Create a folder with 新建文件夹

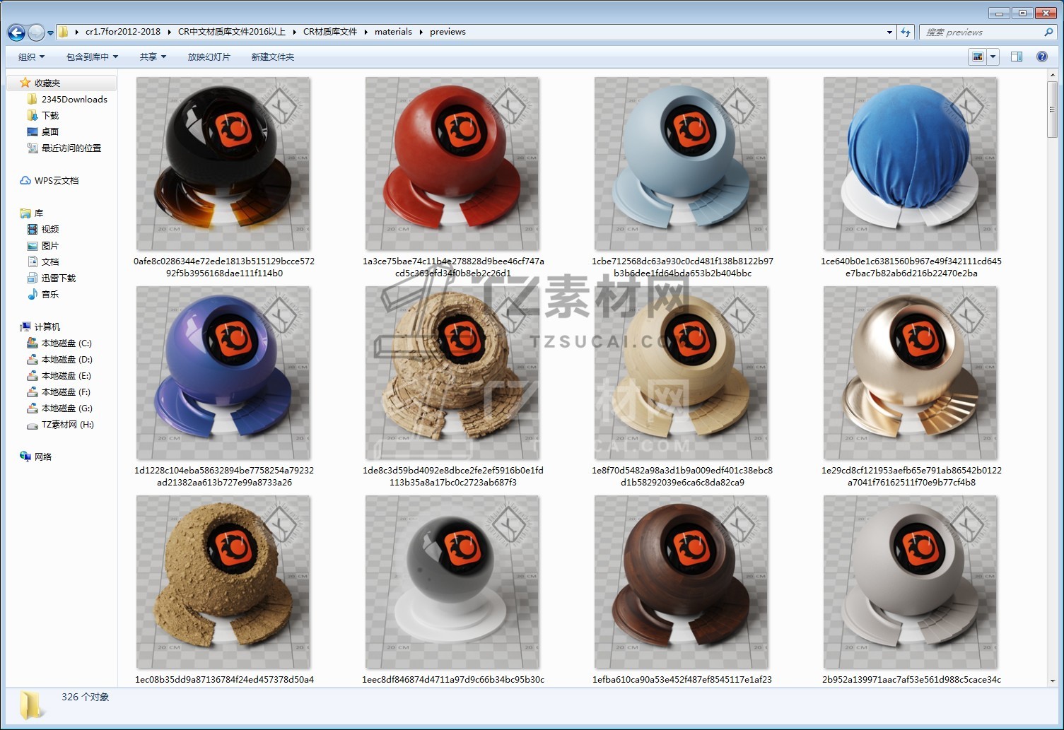point(273,57)
